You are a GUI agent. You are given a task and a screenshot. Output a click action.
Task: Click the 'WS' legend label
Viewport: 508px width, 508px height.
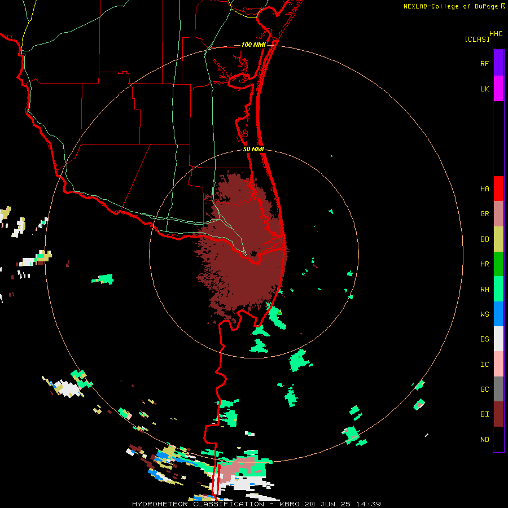coord(484,314)
